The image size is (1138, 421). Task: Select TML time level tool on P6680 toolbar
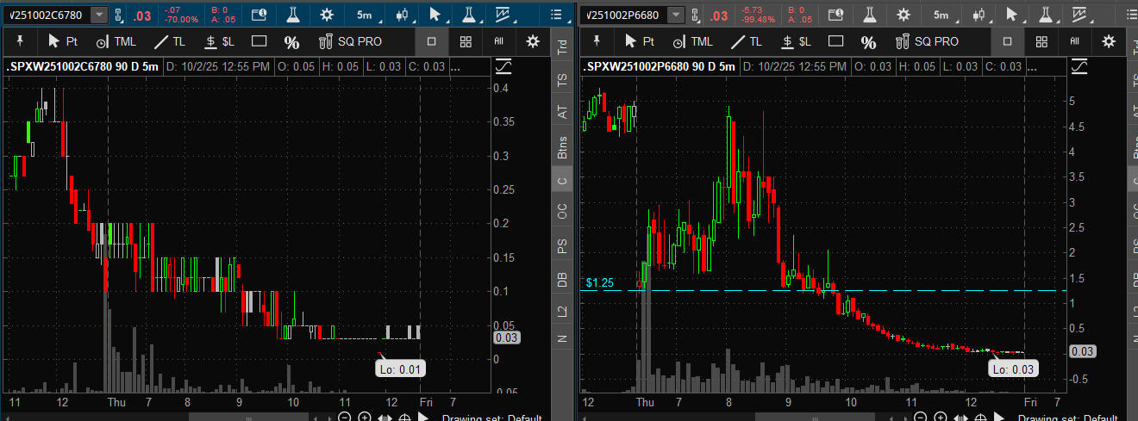pyautogui.click(x=692, y=40)
